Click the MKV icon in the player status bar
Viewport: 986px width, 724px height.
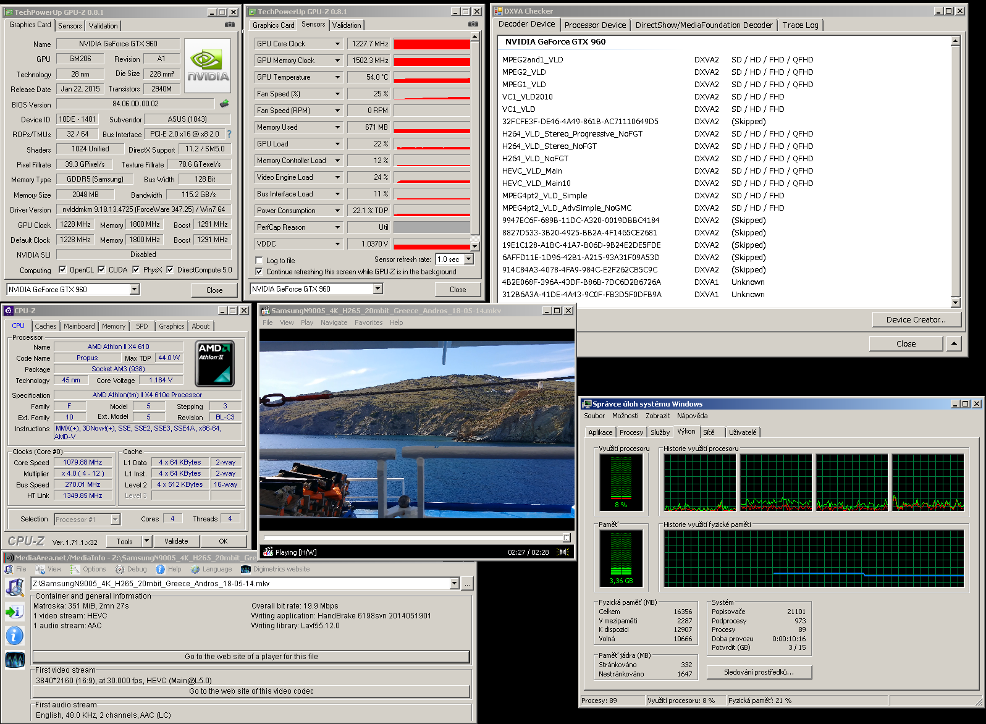tap(268, 552)
